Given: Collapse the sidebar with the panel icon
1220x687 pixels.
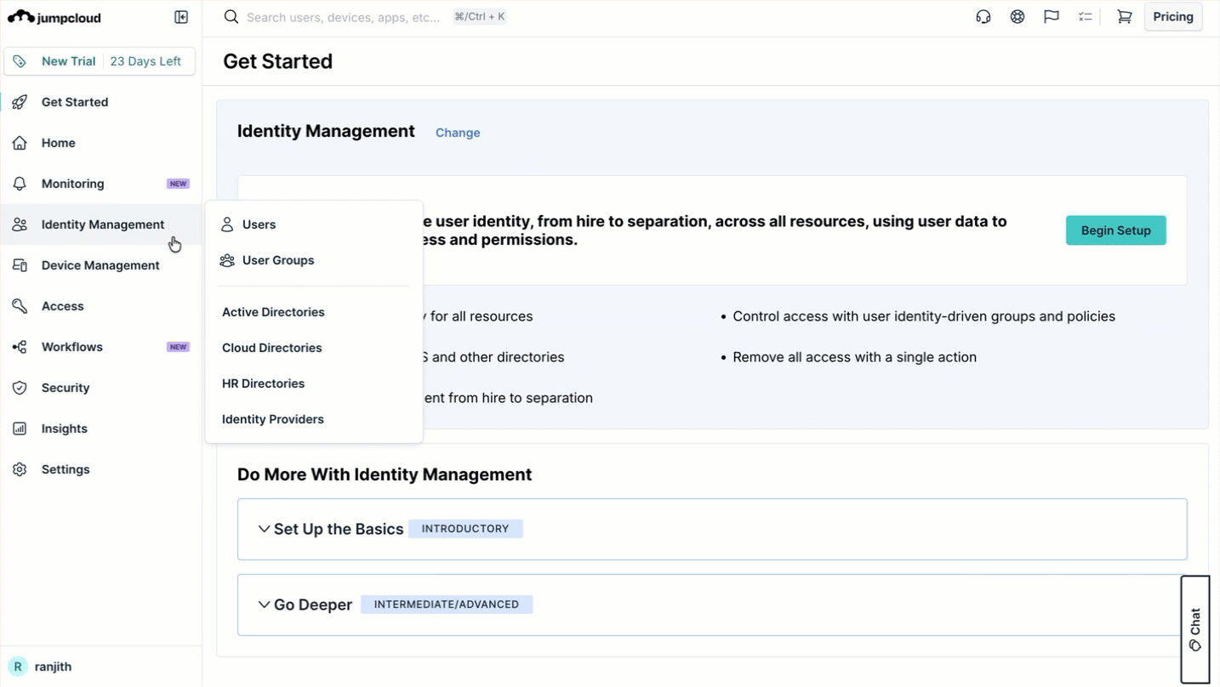Looking at the screenshot, I should (x=181, y=17).
